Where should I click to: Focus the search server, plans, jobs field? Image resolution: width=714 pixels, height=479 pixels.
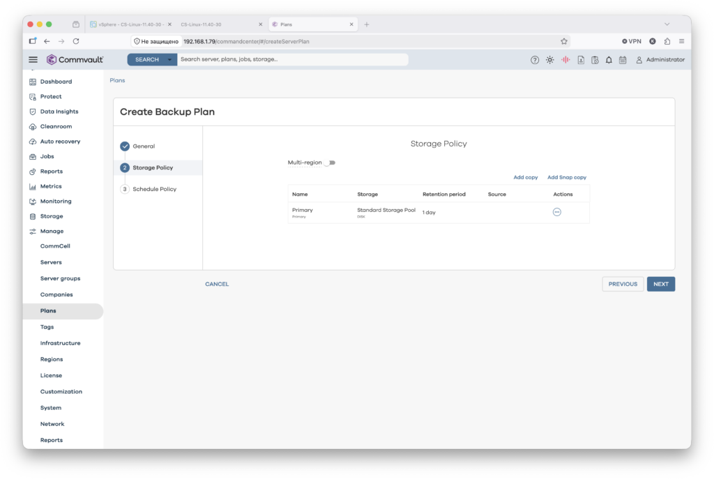(x=292, y=60)
